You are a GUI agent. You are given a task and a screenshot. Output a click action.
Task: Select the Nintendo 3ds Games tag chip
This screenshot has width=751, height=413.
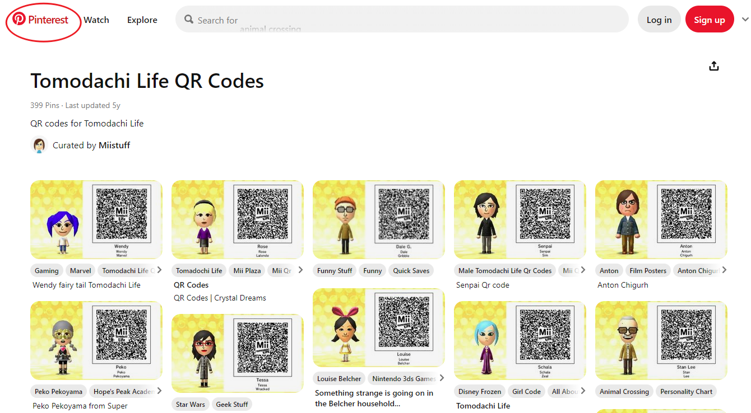pyautogui.click(x=402, y=379)
